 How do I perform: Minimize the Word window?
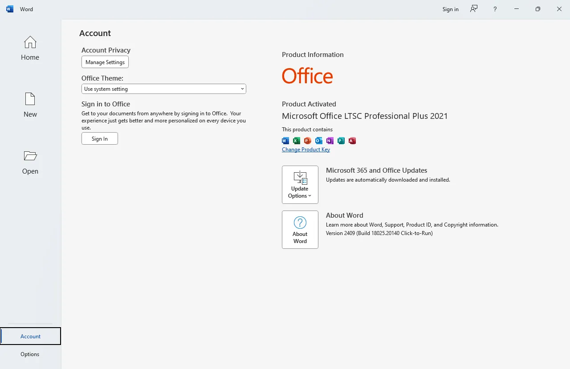(517, 9)
